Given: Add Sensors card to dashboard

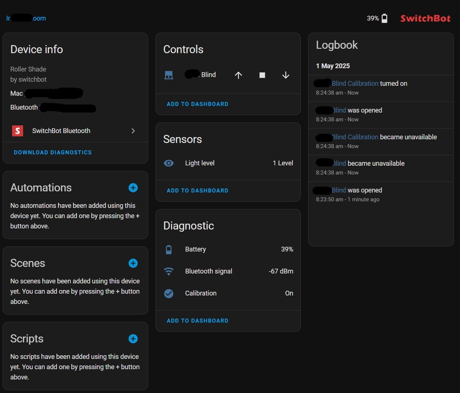Looking at the screenshot, I should pos(197,191).
